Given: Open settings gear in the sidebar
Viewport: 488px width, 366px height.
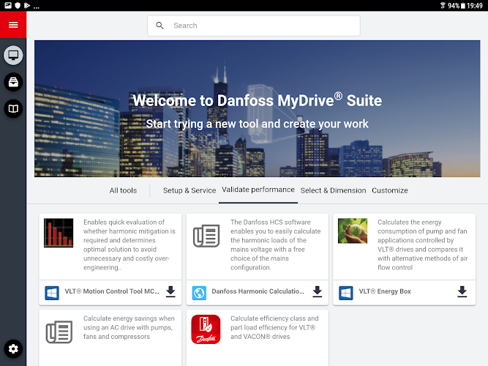Looking at the screenshot, I should point(13,348).
